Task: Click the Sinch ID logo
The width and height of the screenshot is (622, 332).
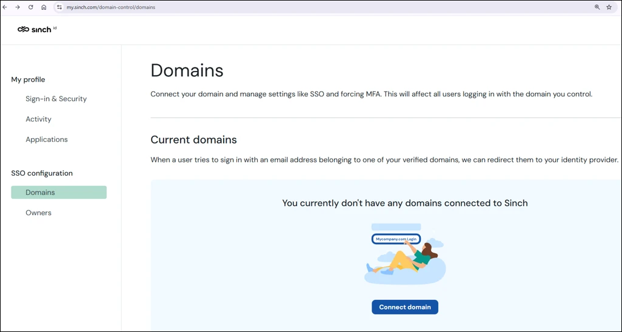Action: [38, 29]
